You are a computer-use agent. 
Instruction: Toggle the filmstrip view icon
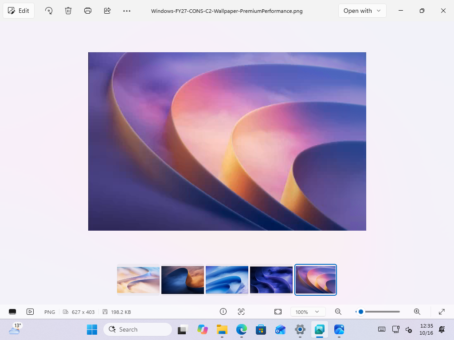(x=12, y=312)
